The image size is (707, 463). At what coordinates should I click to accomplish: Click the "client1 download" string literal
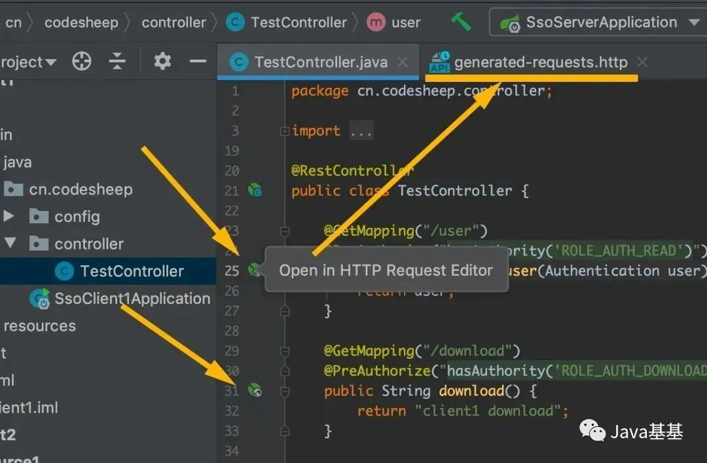488,411
